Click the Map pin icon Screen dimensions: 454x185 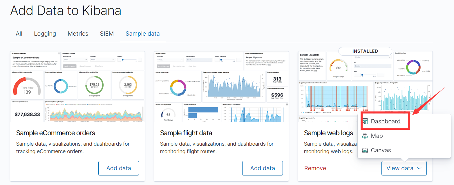(365, 136)
